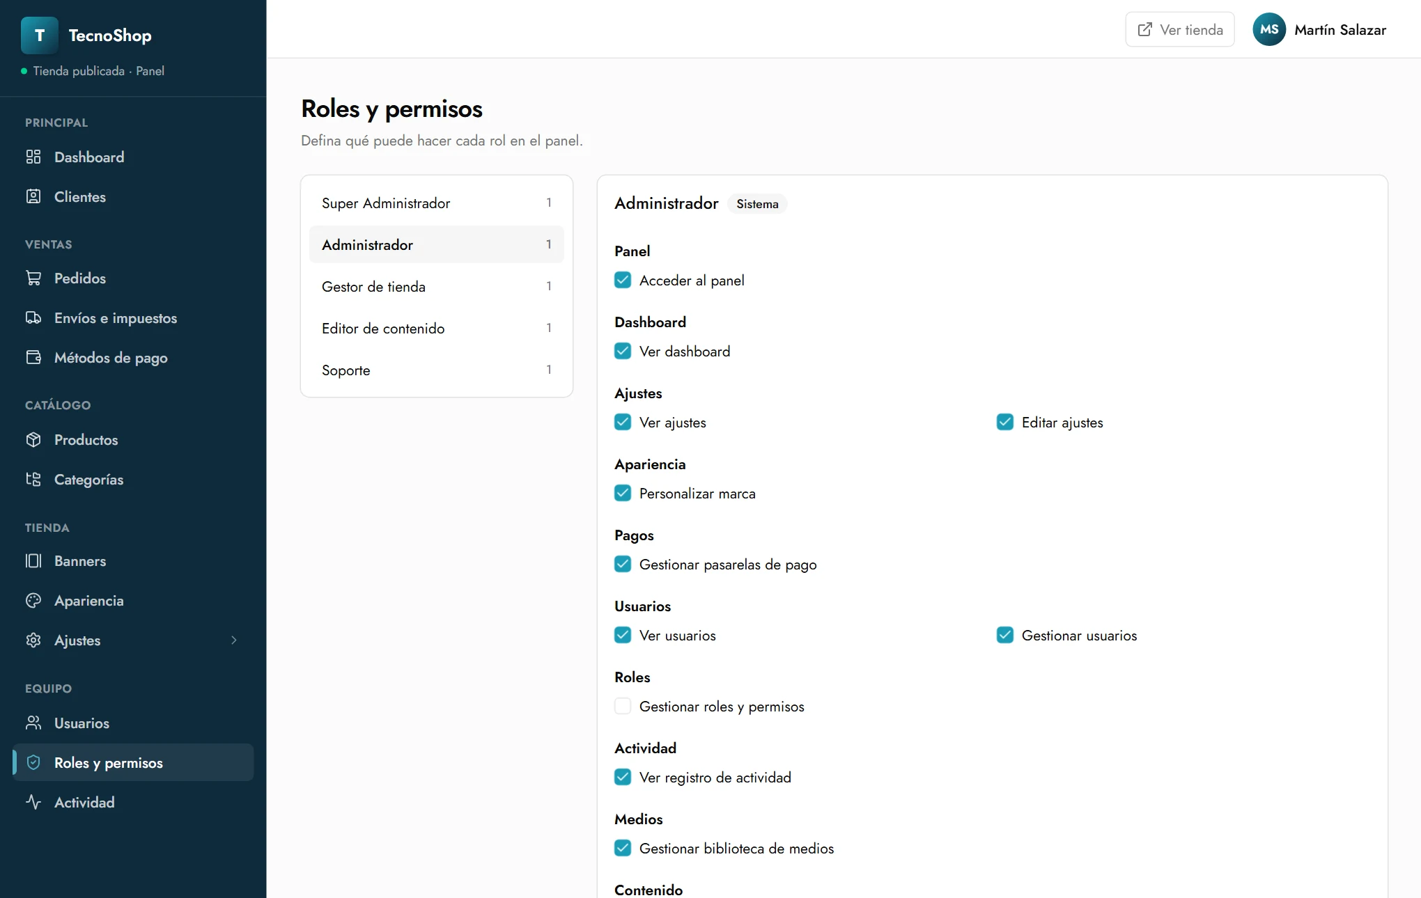Select the Editor de contenido role
Image resolution: width=1421 pixels, height=898 pixels.
437,328
